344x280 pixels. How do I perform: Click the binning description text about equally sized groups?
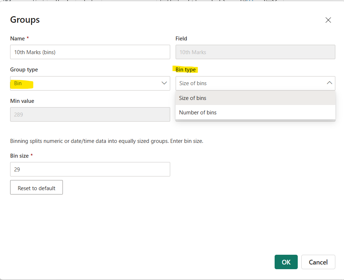point(107,141)
